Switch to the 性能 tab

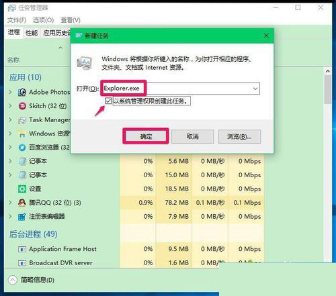coord(32,33)
